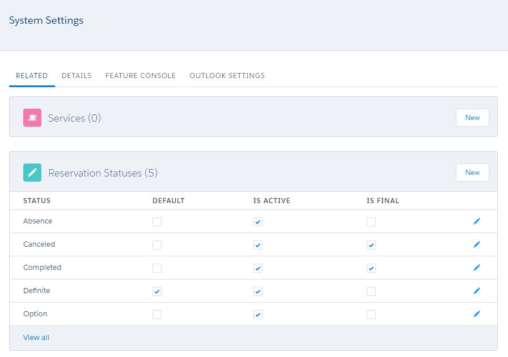Toggle Is Final checkbox for Completed
This screenshot has width=508, height=357.
[371, 268]
